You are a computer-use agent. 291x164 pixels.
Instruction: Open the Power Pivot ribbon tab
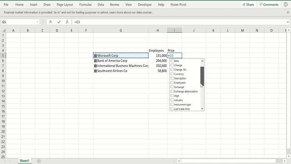click(178, 5)
